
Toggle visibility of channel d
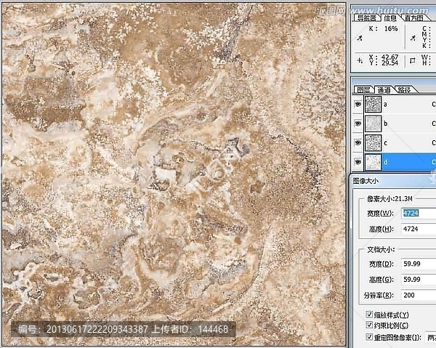coord(358,162)
